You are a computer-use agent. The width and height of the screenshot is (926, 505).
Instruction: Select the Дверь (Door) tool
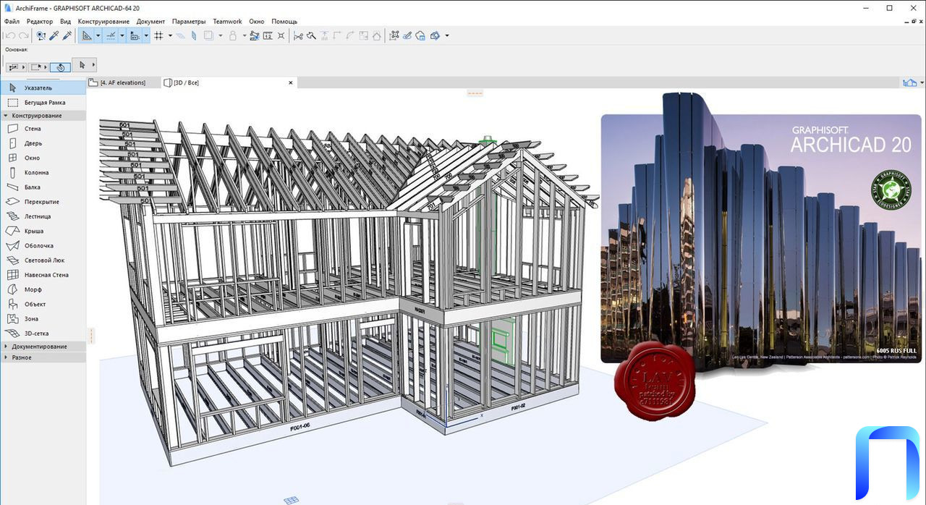pyautogui.click(x=43, y=143)
